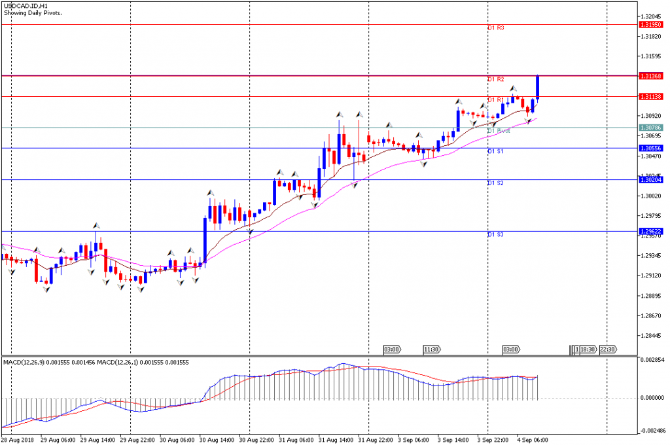Click the D1 S3 support label
The image size is (670, 447).
495,234
